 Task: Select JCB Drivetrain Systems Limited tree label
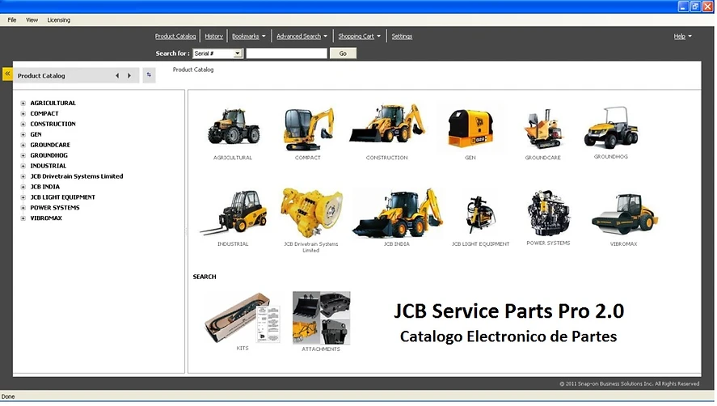coord(76,176)
